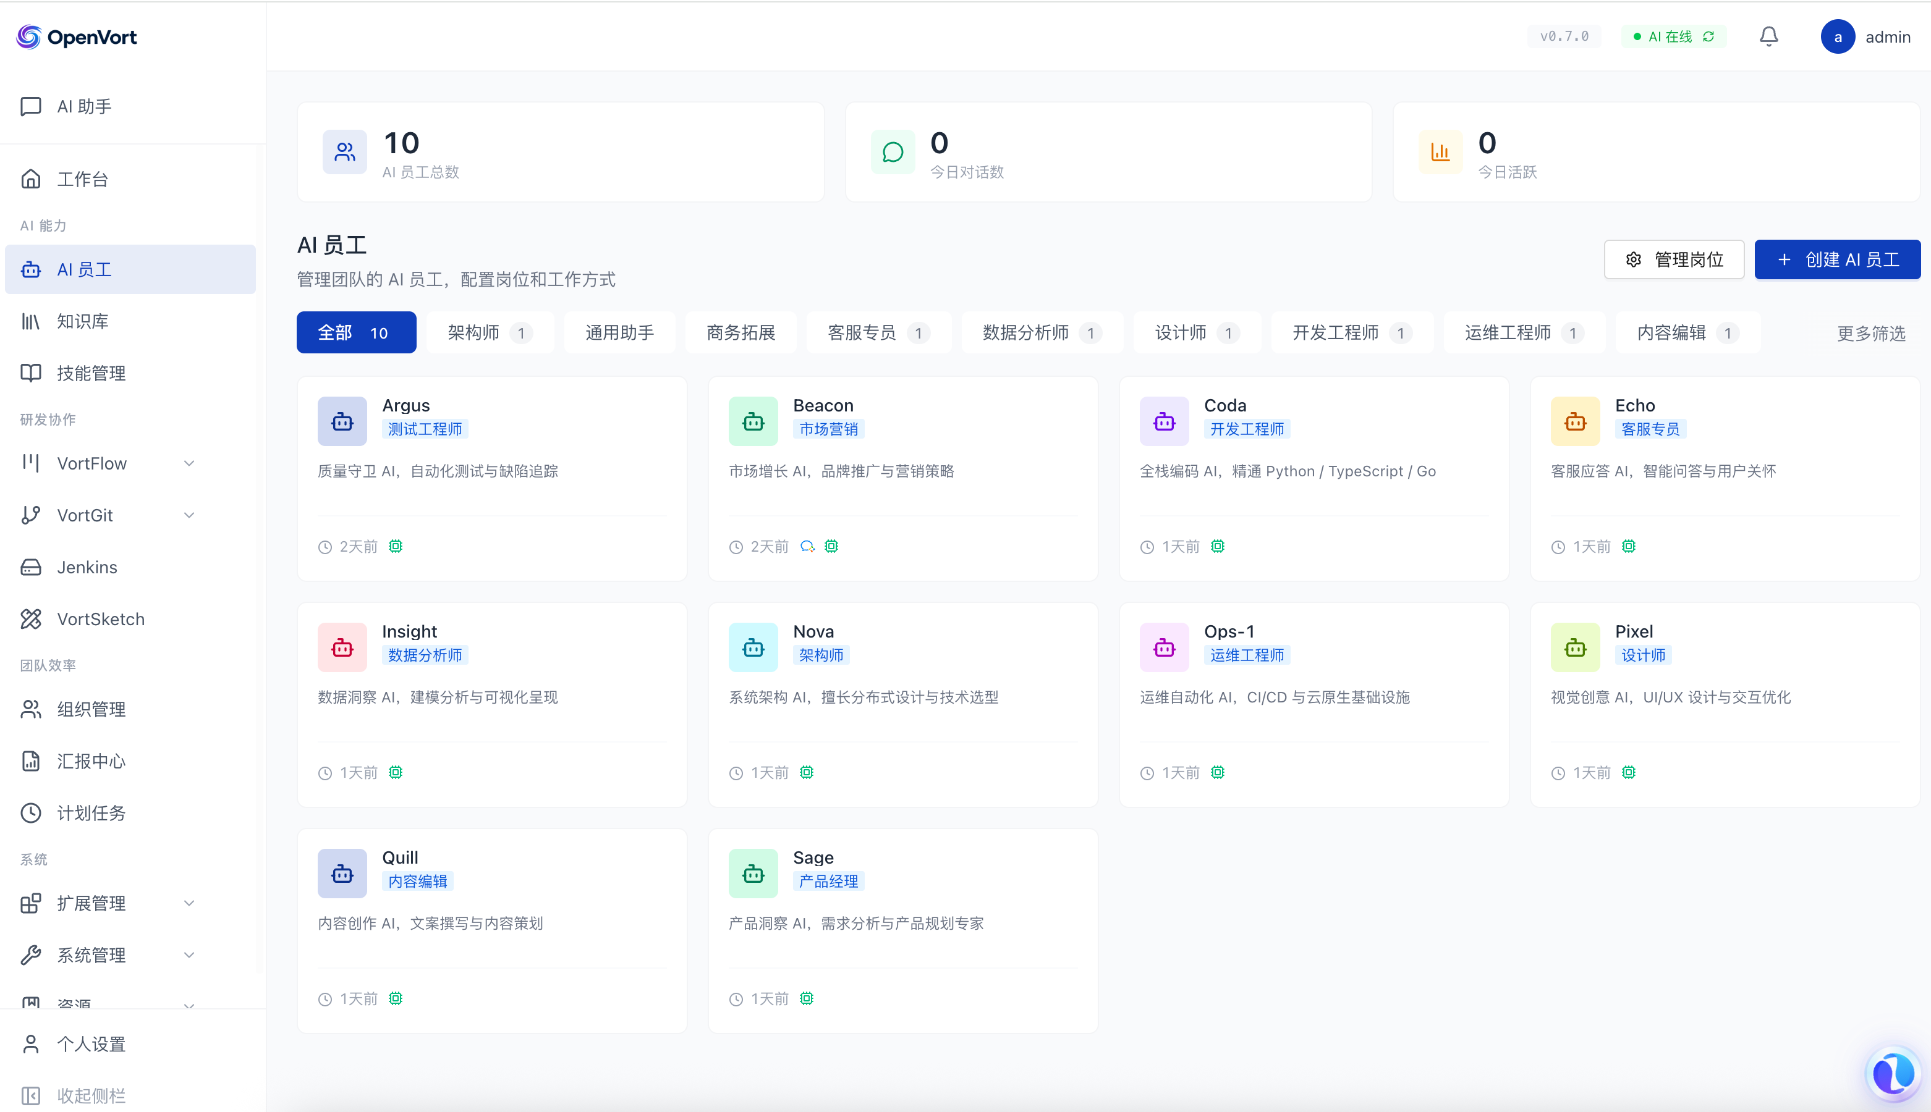Click Echo's orange robot avatar
Image resolution: width=1931 pixels, height=1112 pixels.
click(1574, 421)
